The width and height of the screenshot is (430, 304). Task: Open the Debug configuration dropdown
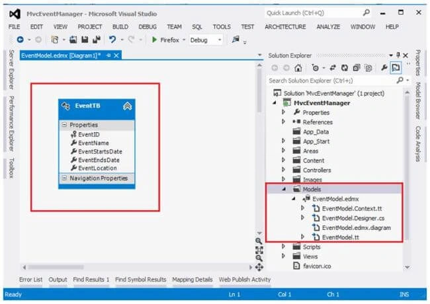[x=220, y=40]
